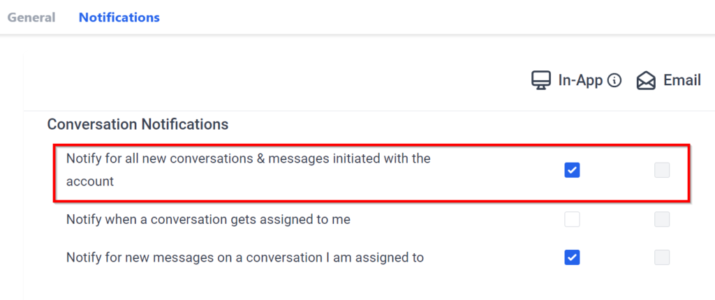Image resolution: width=715 pixels, height=300 pixels.
Task: Click the In-App monitor icon
Action: pos(541,81)
